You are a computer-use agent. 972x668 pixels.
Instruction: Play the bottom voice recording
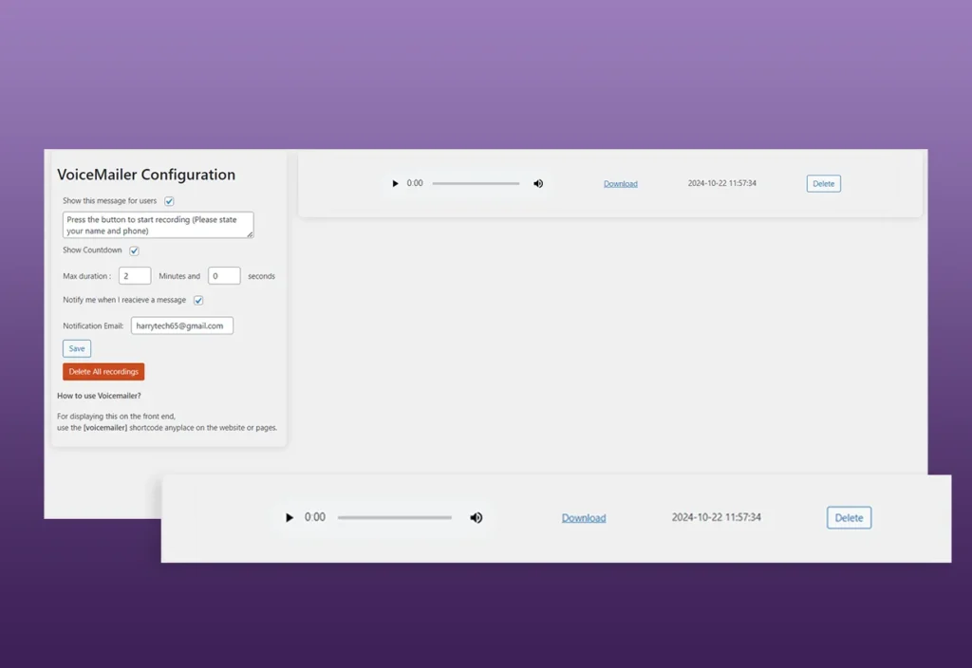290,517
